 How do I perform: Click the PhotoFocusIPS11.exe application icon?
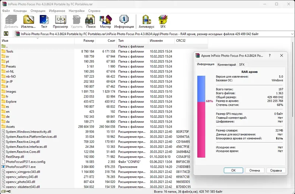tap(3, 167)
